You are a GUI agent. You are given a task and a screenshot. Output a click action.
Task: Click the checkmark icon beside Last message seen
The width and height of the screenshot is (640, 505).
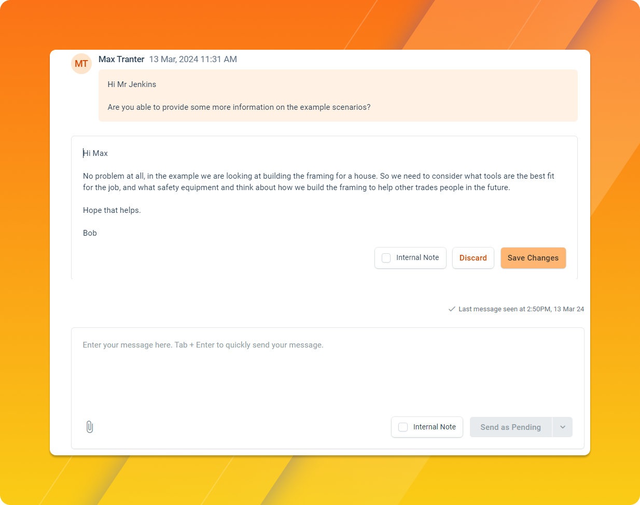[452, 309]
